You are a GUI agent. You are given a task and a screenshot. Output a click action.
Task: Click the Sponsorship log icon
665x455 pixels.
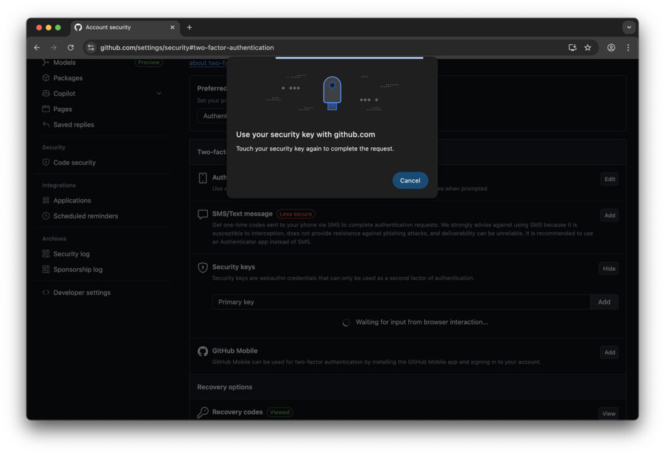pyautogui.click(x=46, y=269)
